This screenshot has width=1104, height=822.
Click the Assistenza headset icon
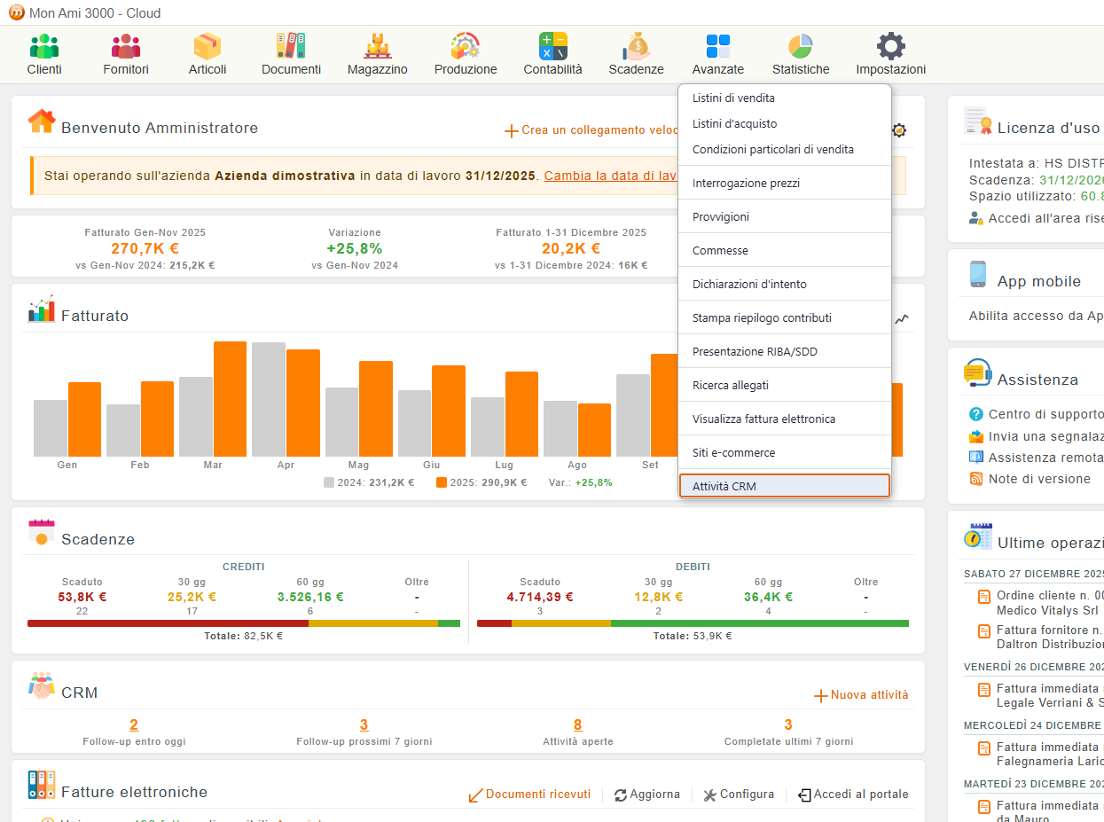tap(977, 372)
